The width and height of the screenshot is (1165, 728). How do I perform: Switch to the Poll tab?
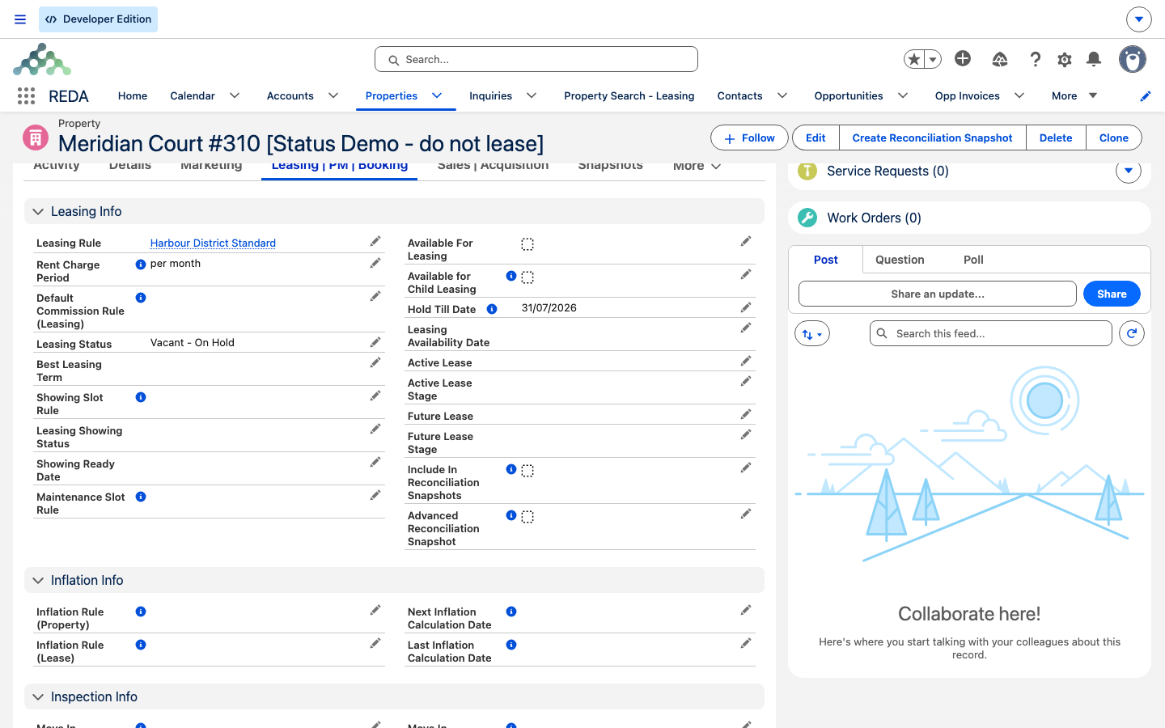pyautogui.click(x=973, y=260)
